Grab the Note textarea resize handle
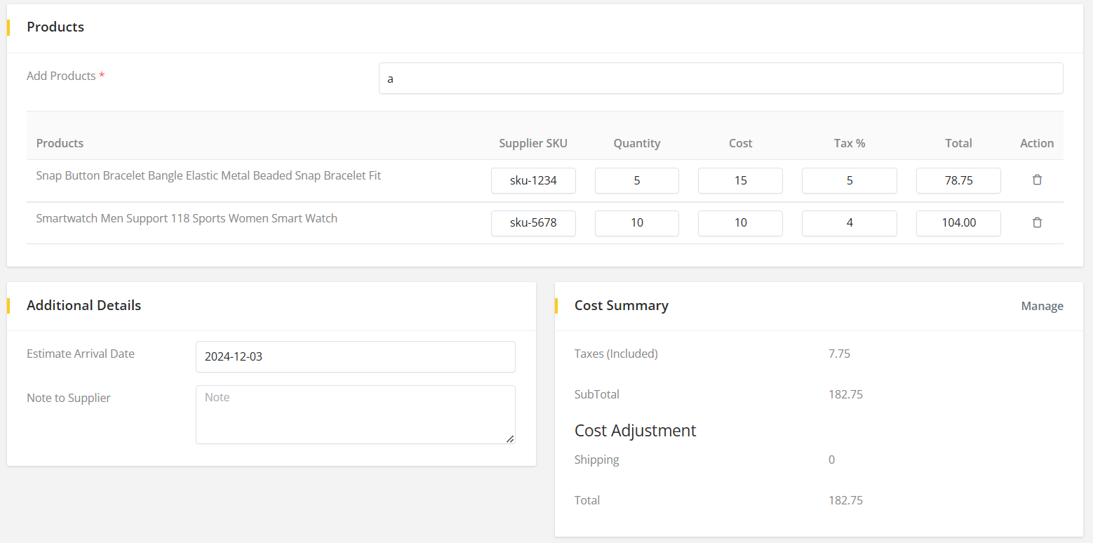 click(510, 439)
